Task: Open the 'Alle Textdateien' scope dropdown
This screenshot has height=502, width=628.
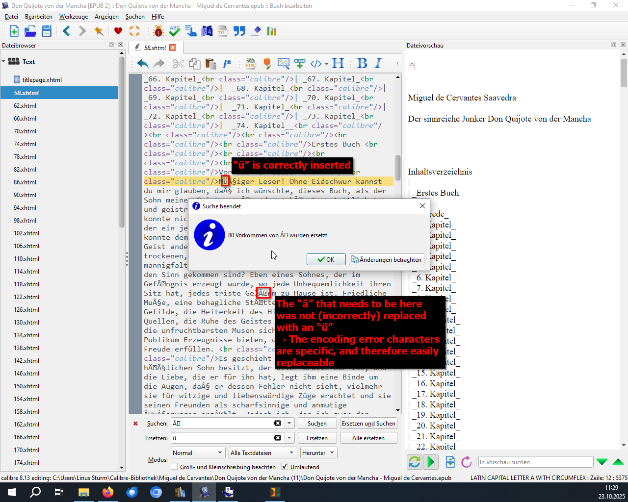Action: point(262,453)
